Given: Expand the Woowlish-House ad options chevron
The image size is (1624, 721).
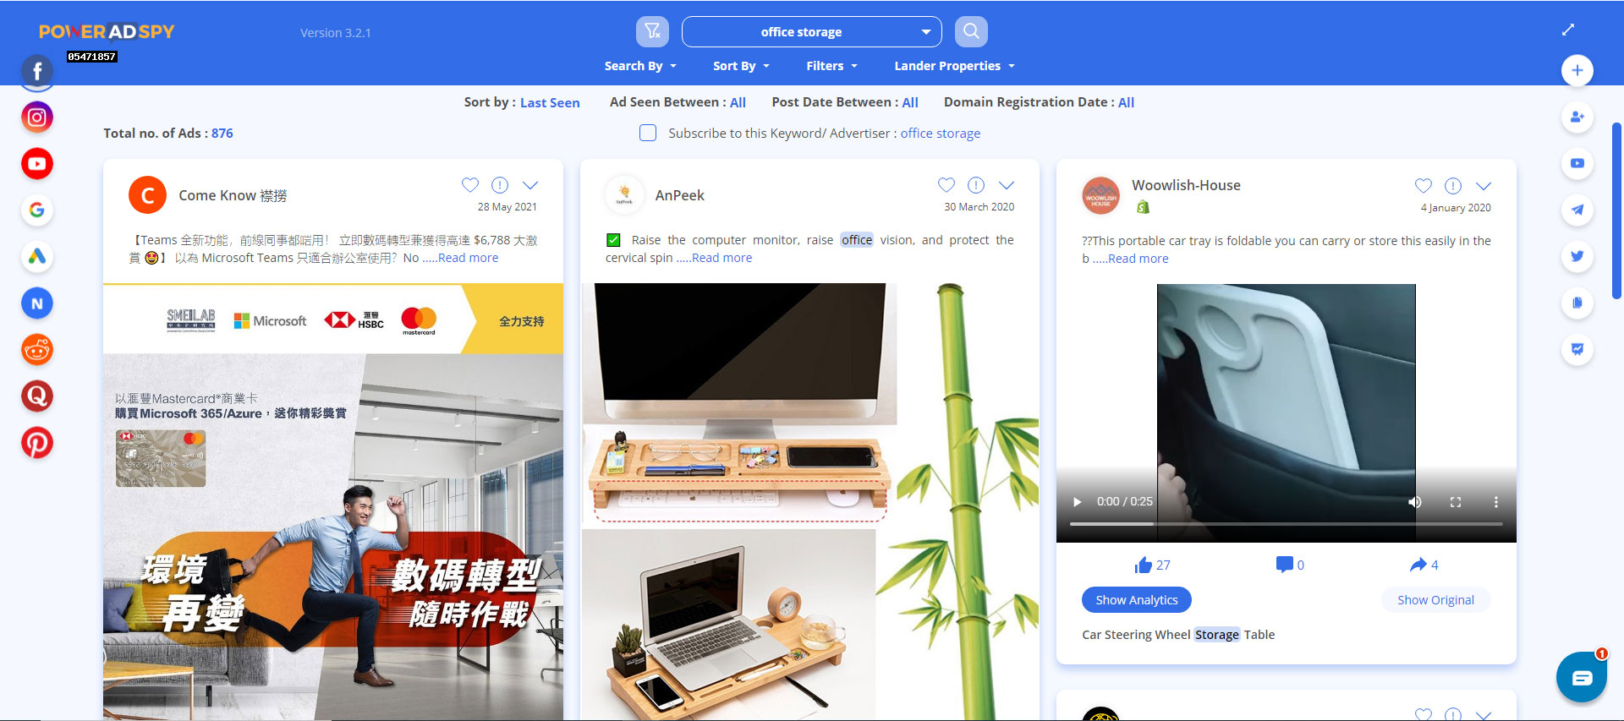Looking at the screenshot, I should pos(1484,186).
